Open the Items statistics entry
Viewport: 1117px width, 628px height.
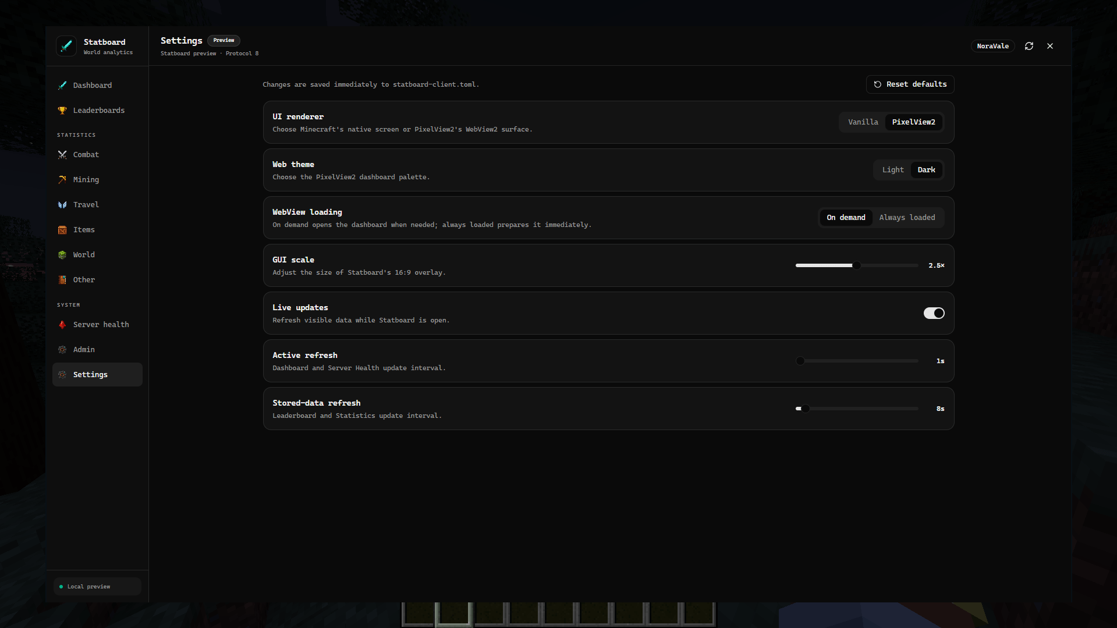click(x=97, y=230)
